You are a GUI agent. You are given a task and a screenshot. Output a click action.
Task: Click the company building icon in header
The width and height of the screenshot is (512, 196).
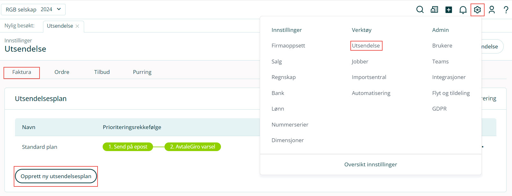[434, 10]
